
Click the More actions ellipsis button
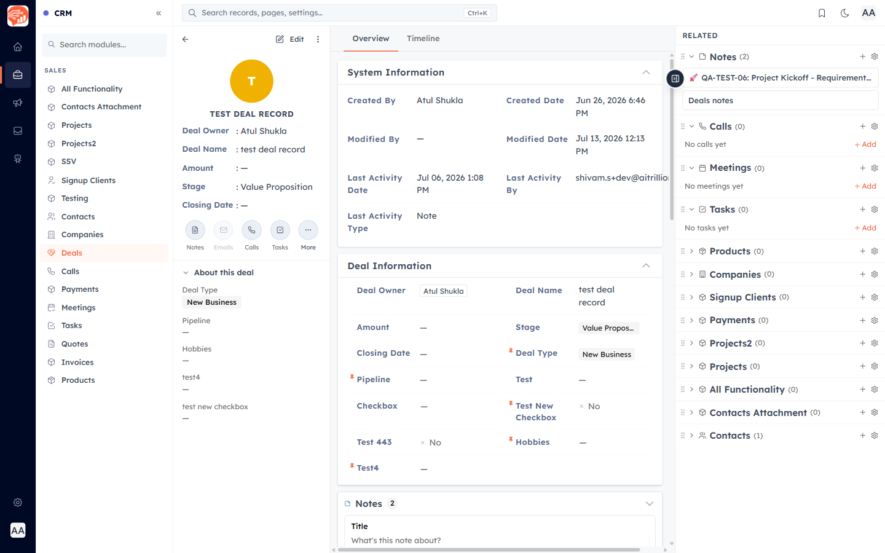click(309, 230)
